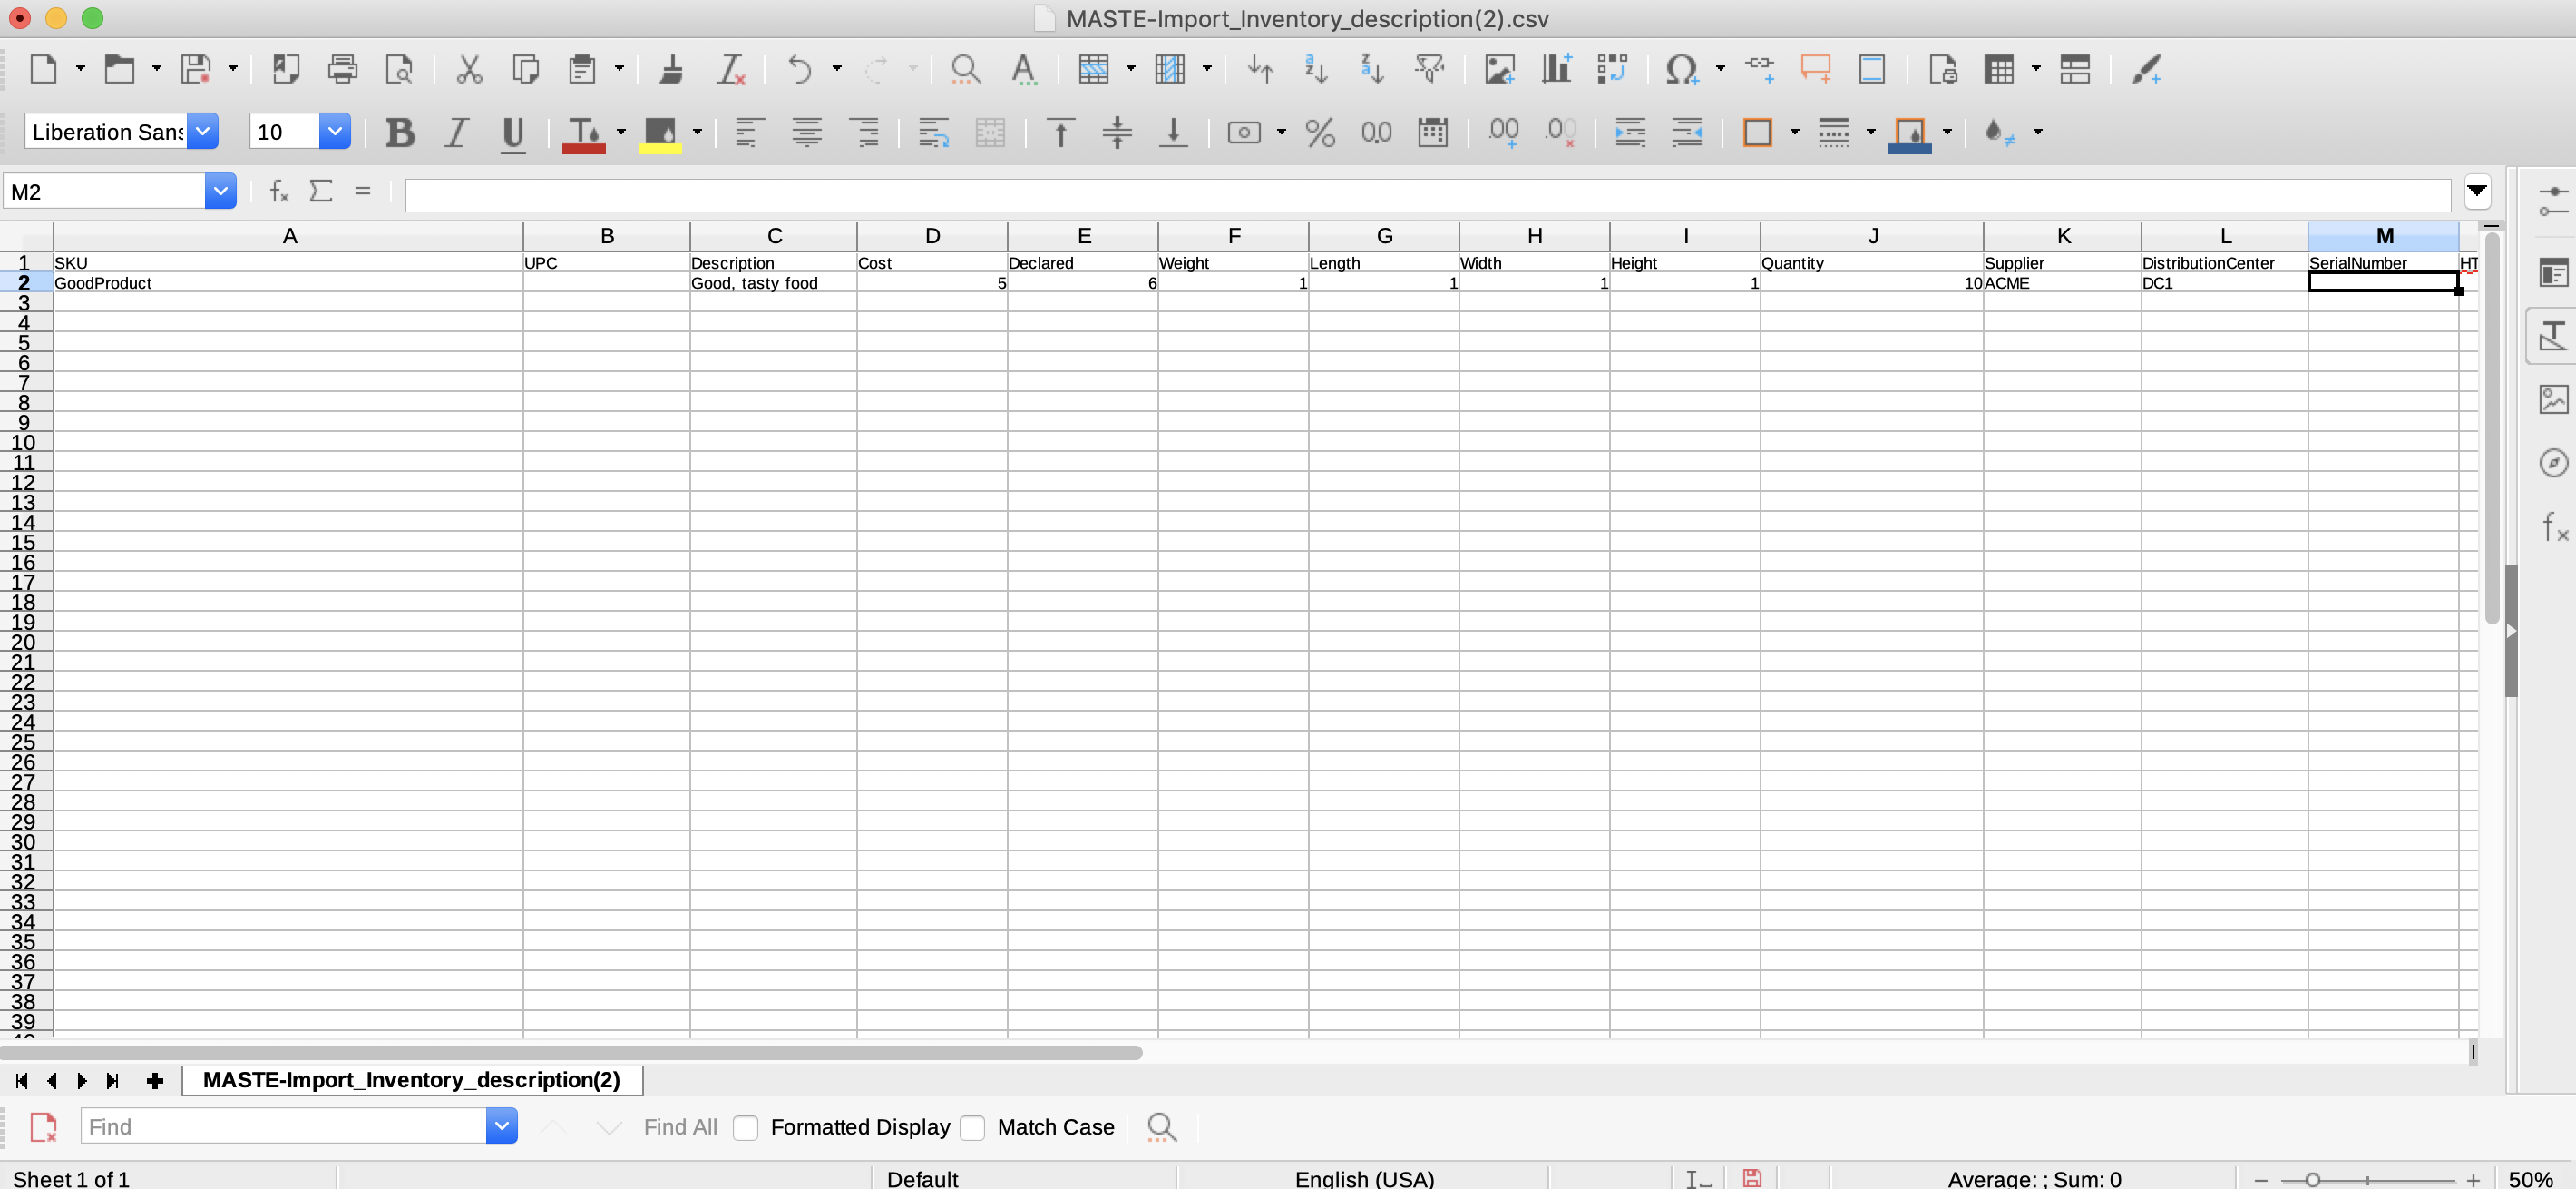
Task: Click the Function Wizard fx icon
Action: 279,191
